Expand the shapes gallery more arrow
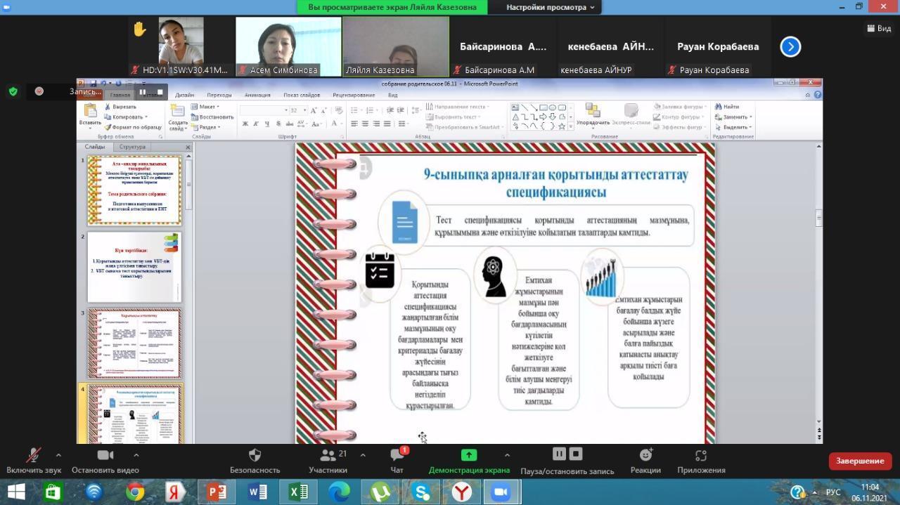Viewport: 900px width, 505px height. [570, 127]
